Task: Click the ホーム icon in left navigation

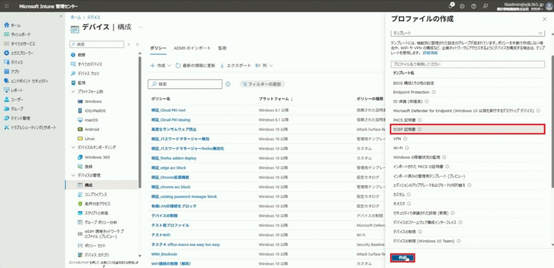Action: click(x=6, y=25)
